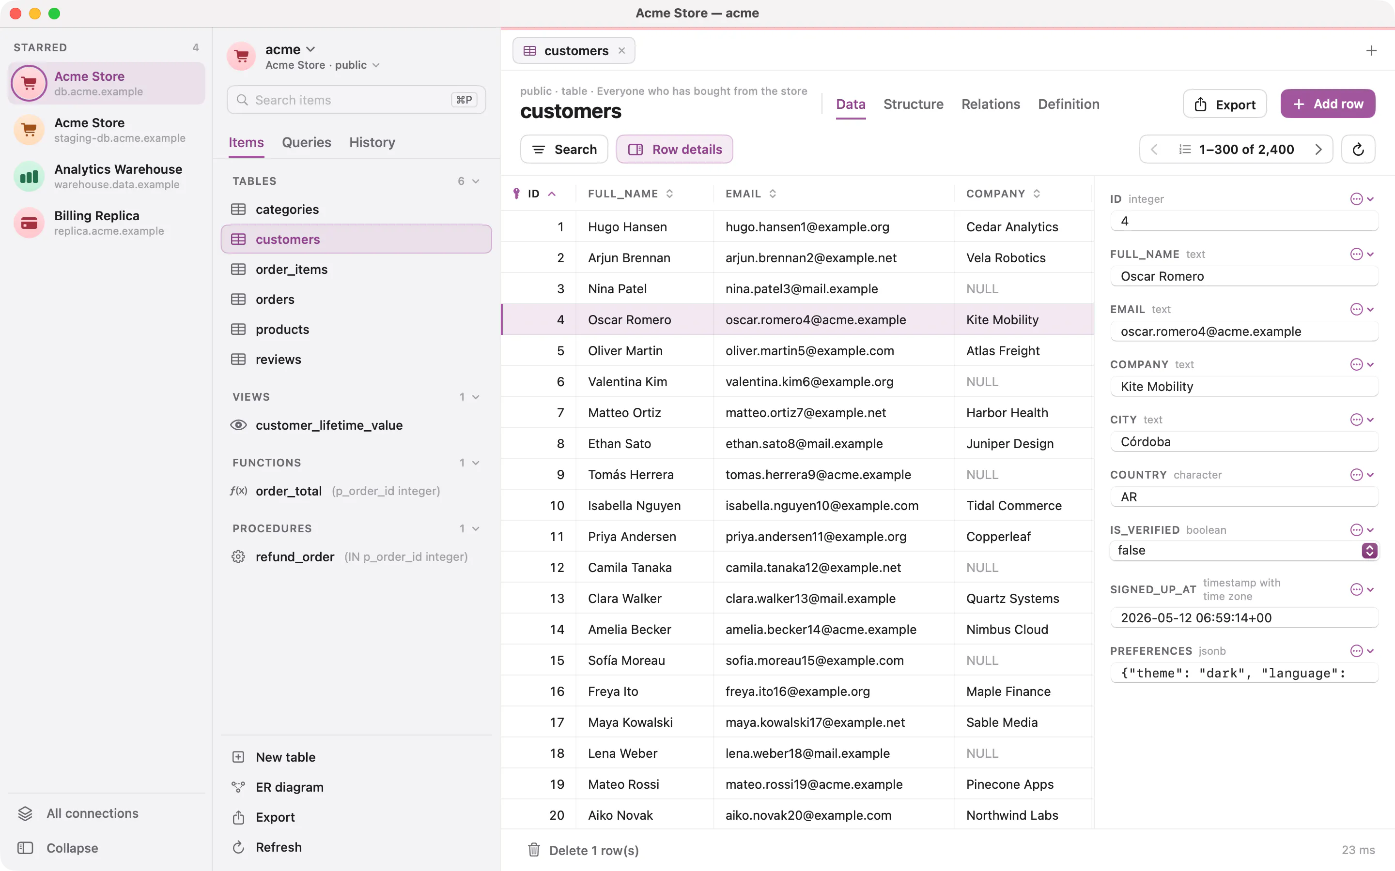
Task: Click the Search items field
Action: click(356, 100)
